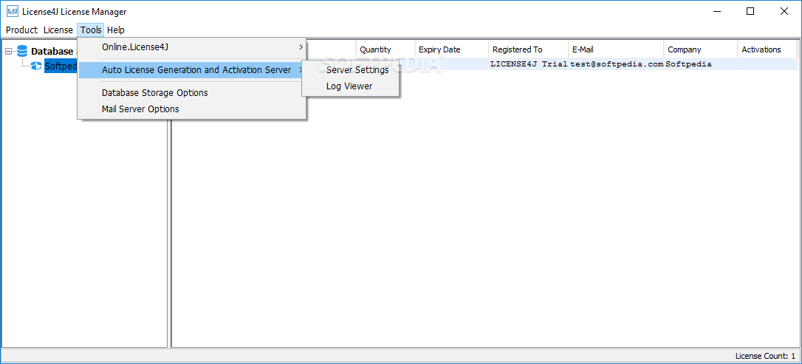This screenshot has height=364, width=802.
Task: Open Server Settings from the submenu
Action: (x=351, y=70)
